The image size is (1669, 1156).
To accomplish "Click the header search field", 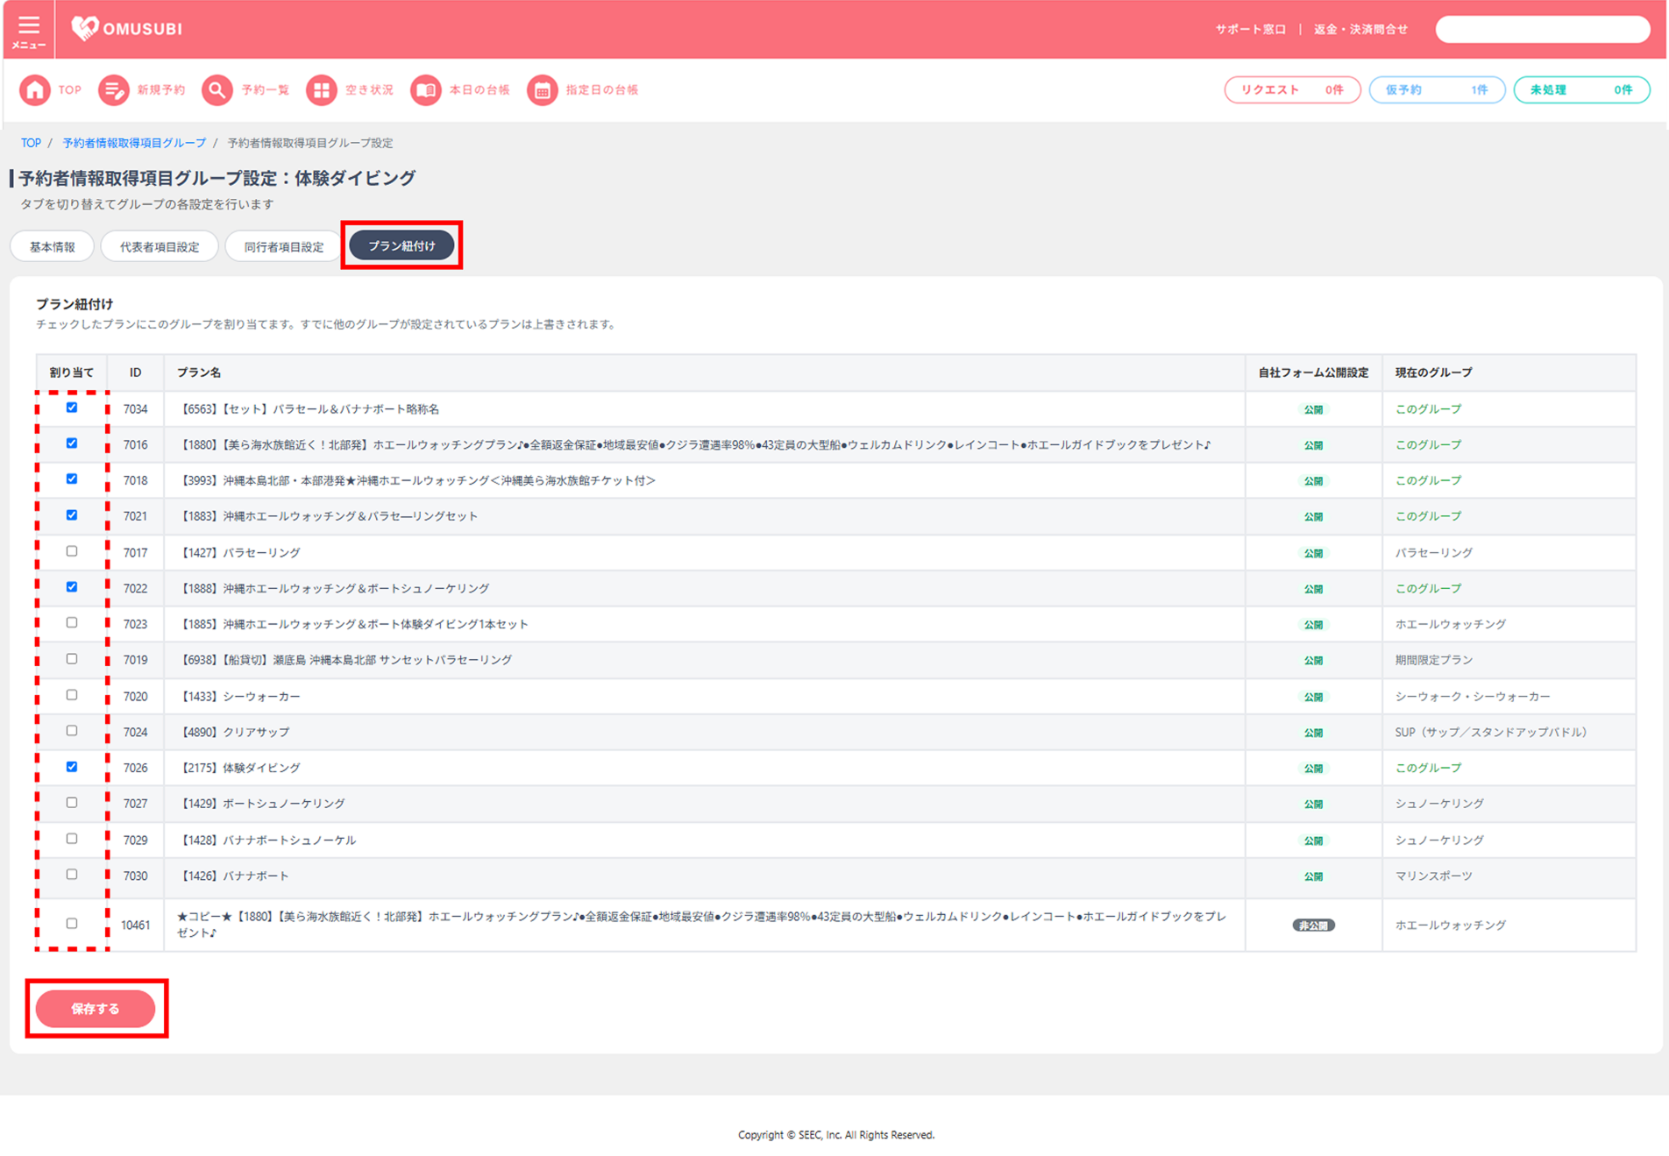I will [x=1543, y=30].
